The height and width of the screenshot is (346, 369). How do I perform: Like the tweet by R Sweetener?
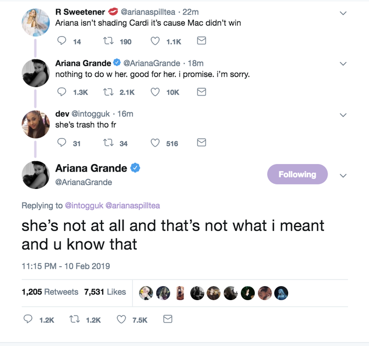click(x=155, y=41)
